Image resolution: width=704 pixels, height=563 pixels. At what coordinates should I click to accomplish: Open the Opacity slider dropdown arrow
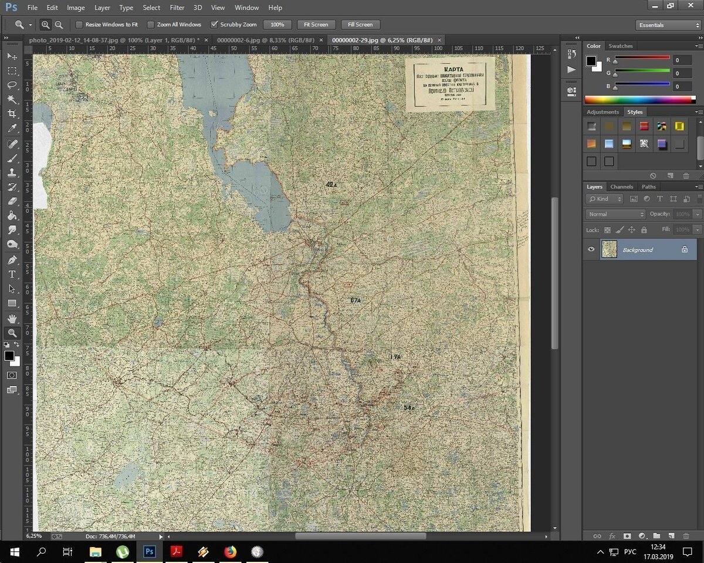point(698,215)
